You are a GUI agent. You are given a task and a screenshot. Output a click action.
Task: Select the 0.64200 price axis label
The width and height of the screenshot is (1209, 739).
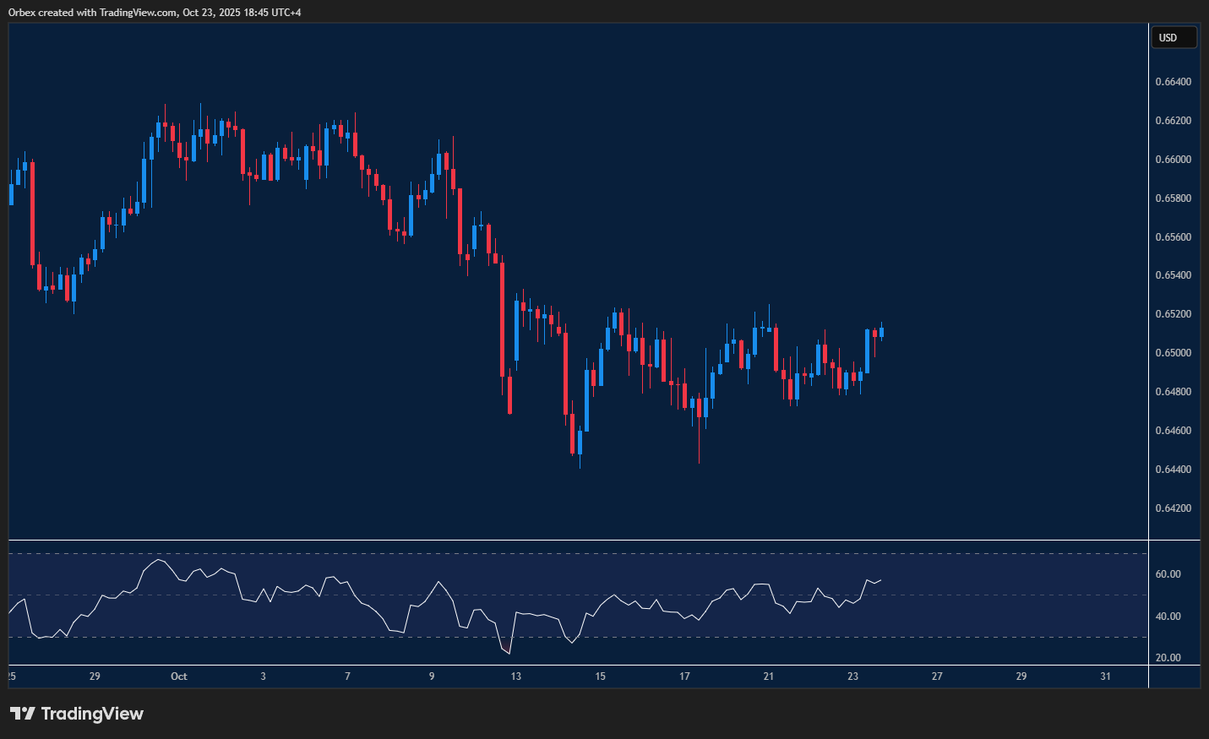point(1173,508)
